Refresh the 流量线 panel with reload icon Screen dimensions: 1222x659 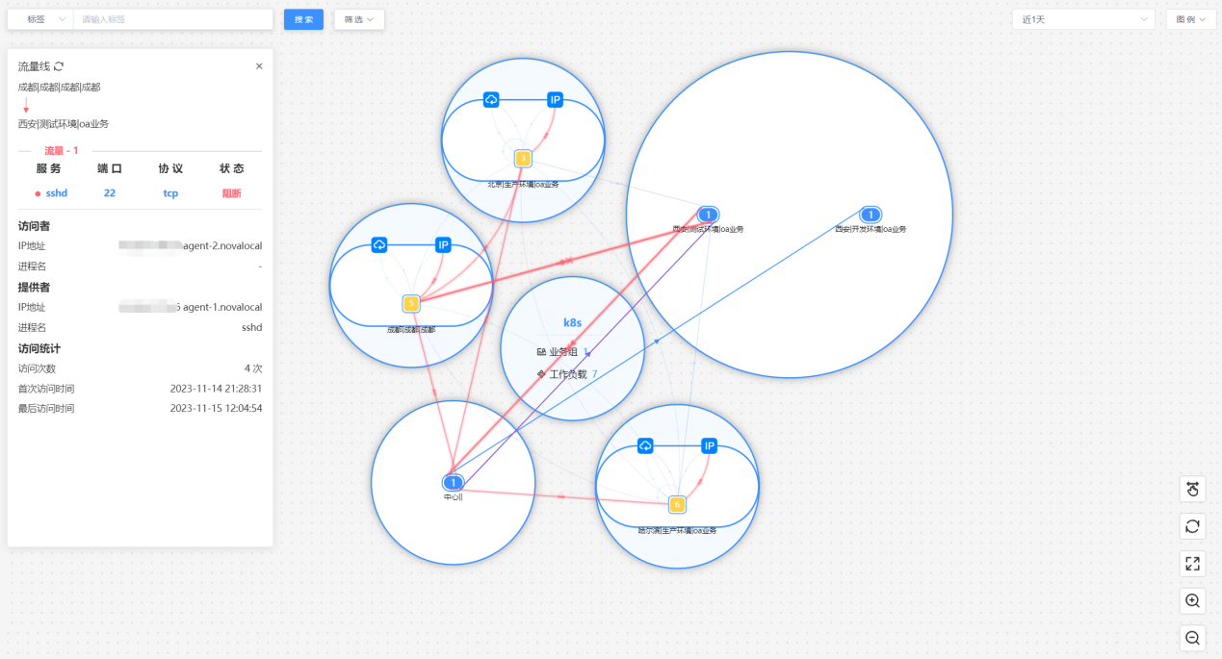pos(59,66)
